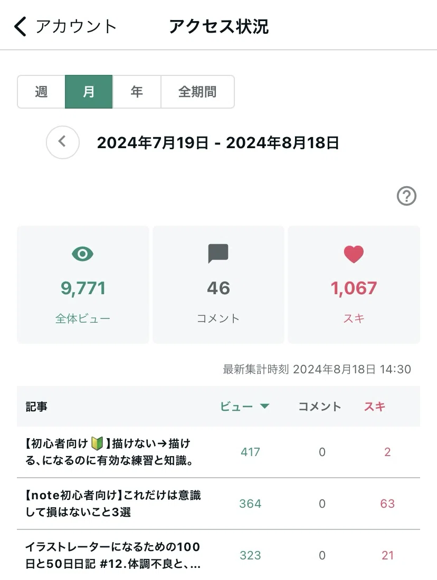Image resolution: width=437 pixels, height=580 pixels.
Task: Go back to the アカウント screen
Action: (x=65, y=27)
